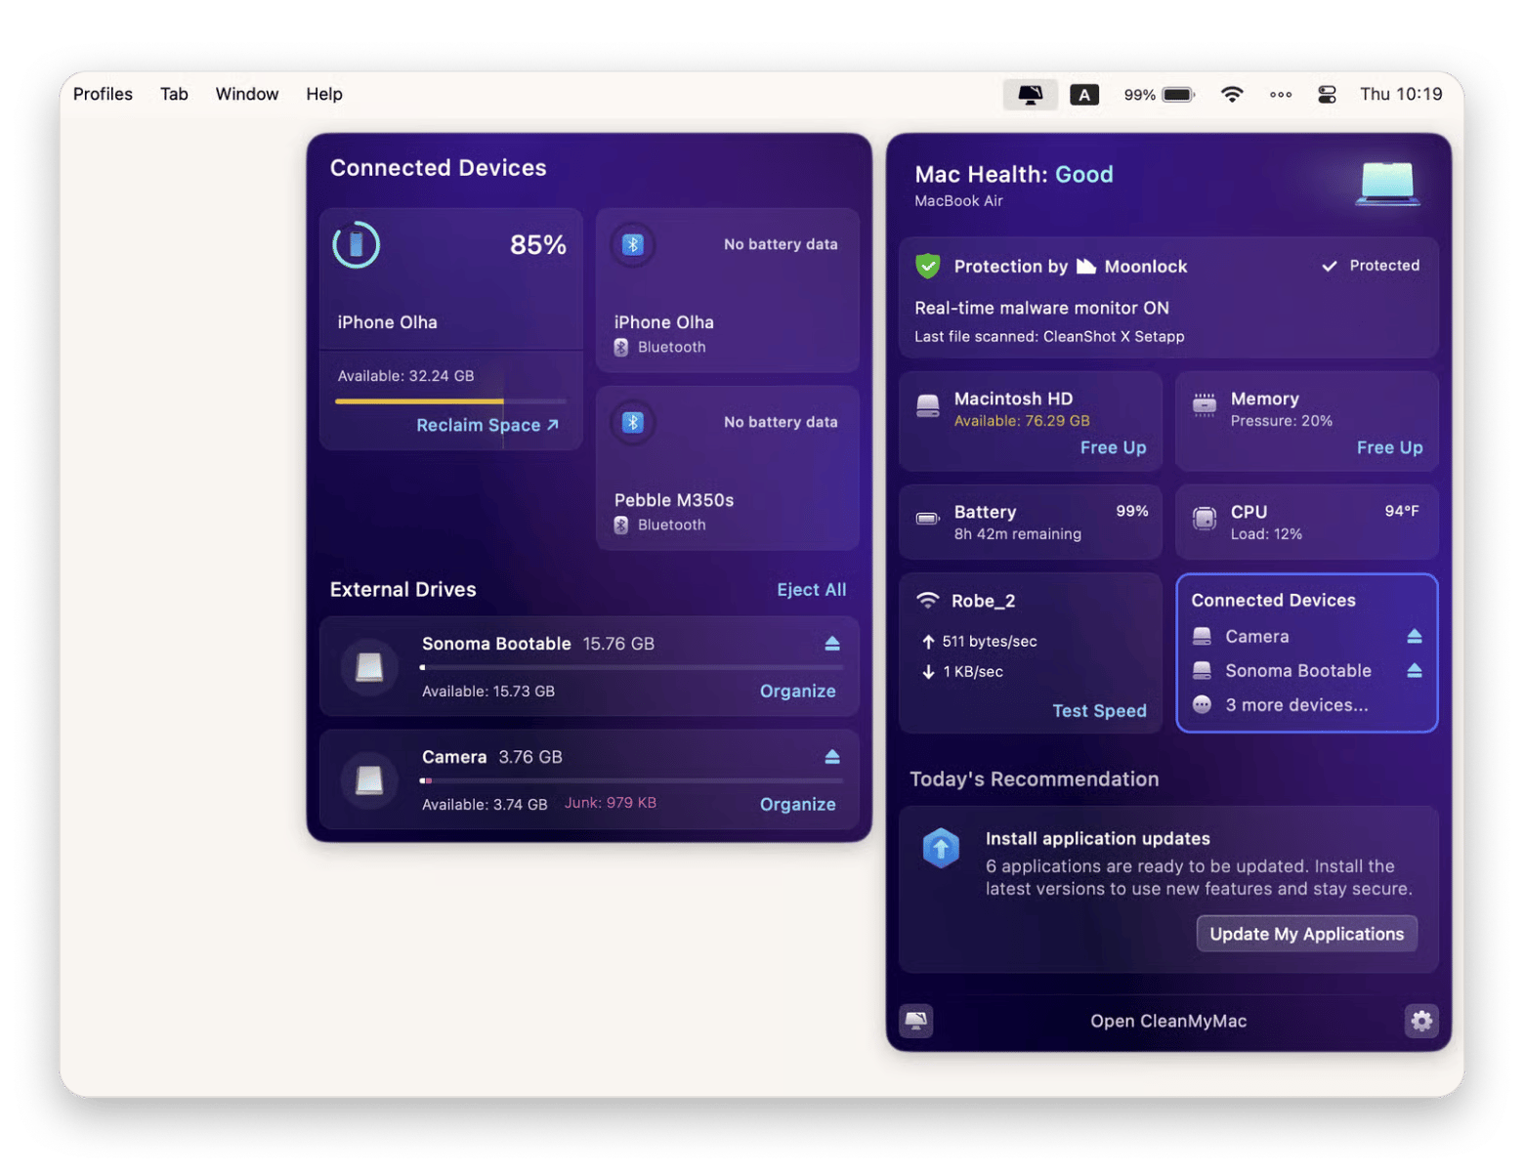This screenshot has height=1176, width=1524.
Task: Click the MacBook Air laptop illustration
Action: [x=1388, y=185]
